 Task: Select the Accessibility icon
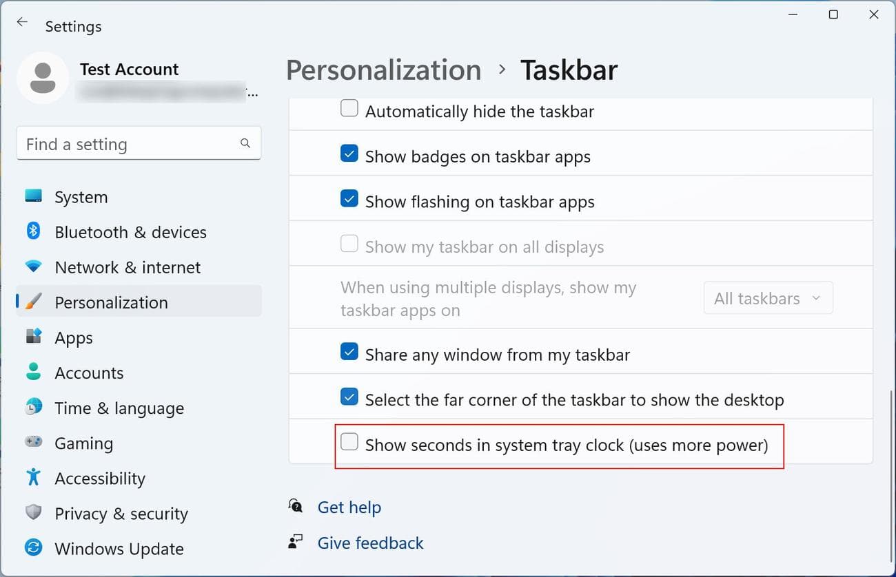pyautogui.click(x=33, y=478)
